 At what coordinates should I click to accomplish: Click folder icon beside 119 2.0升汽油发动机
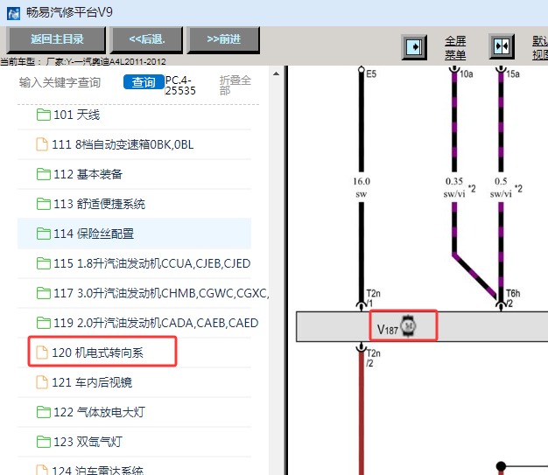click(44, 323)
